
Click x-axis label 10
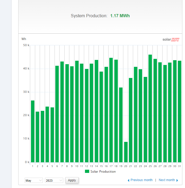click(77, 166)
